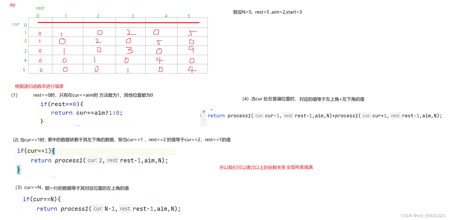The height and width of the screenshot is (220, 449).
Task: Click the code 'return process1( cur: 2, rest: rest-1,aim,N);'
Action: click(99, 160)
